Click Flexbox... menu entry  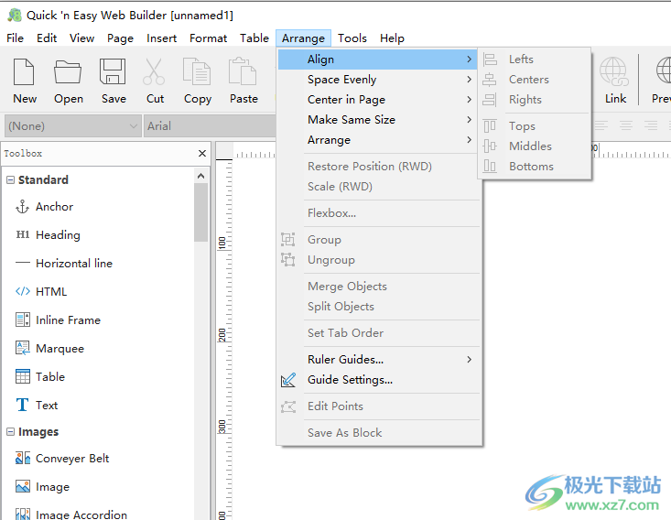click(x=379, y=212)
